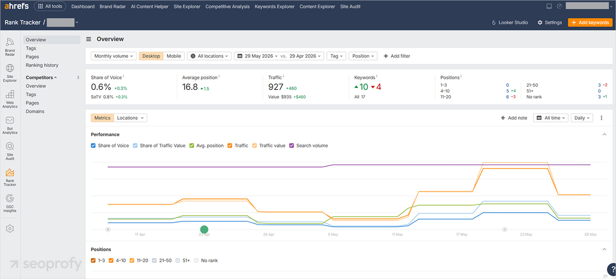Open the Daily interval dropdown

coord(582,118)
